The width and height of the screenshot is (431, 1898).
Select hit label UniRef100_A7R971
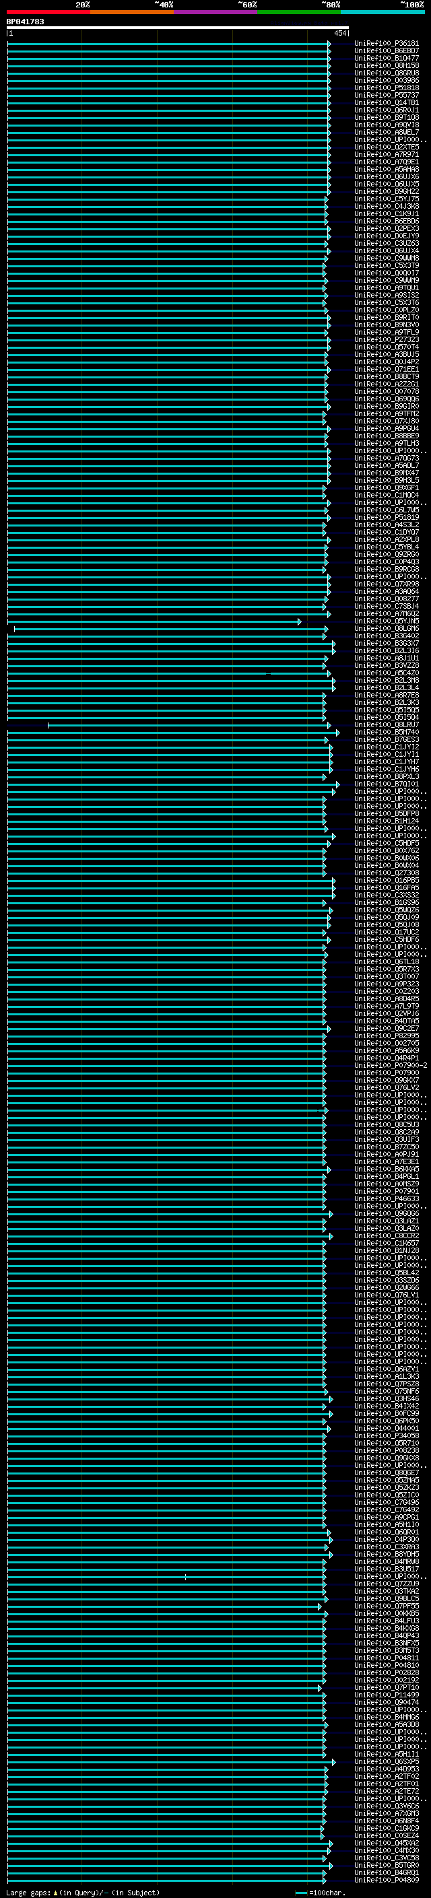pyautogui.click(x=387, y=155)
